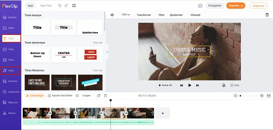This screenshot has height=130, width=273.
Task: Duplicate the selected scene
Action: [99, 96]
